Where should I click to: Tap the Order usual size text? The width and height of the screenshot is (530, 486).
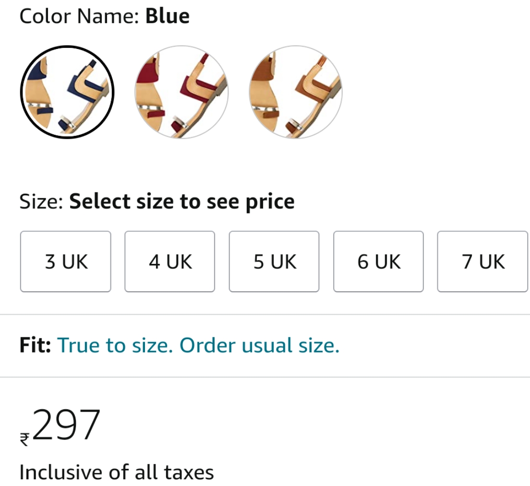pos(259,345)
